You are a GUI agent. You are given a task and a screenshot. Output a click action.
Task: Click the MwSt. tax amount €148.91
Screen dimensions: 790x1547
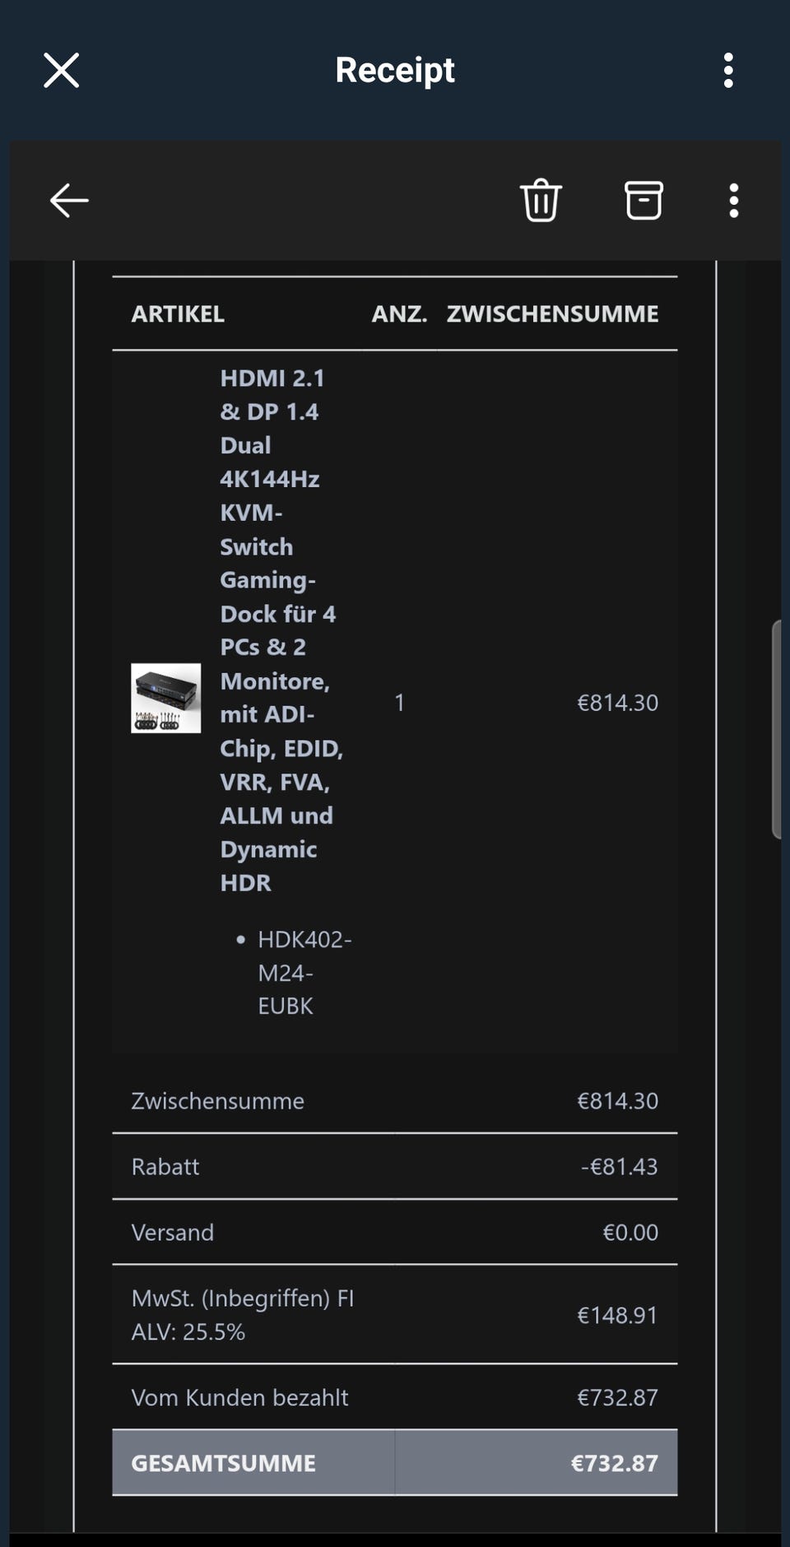[x=617, y=1315]
